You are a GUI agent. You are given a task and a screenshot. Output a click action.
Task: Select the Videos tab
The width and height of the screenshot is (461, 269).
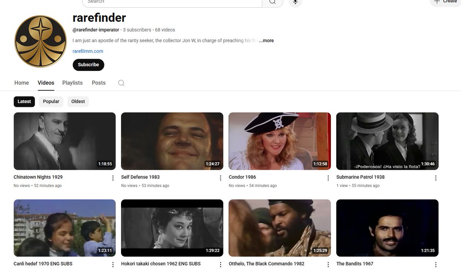46,83
